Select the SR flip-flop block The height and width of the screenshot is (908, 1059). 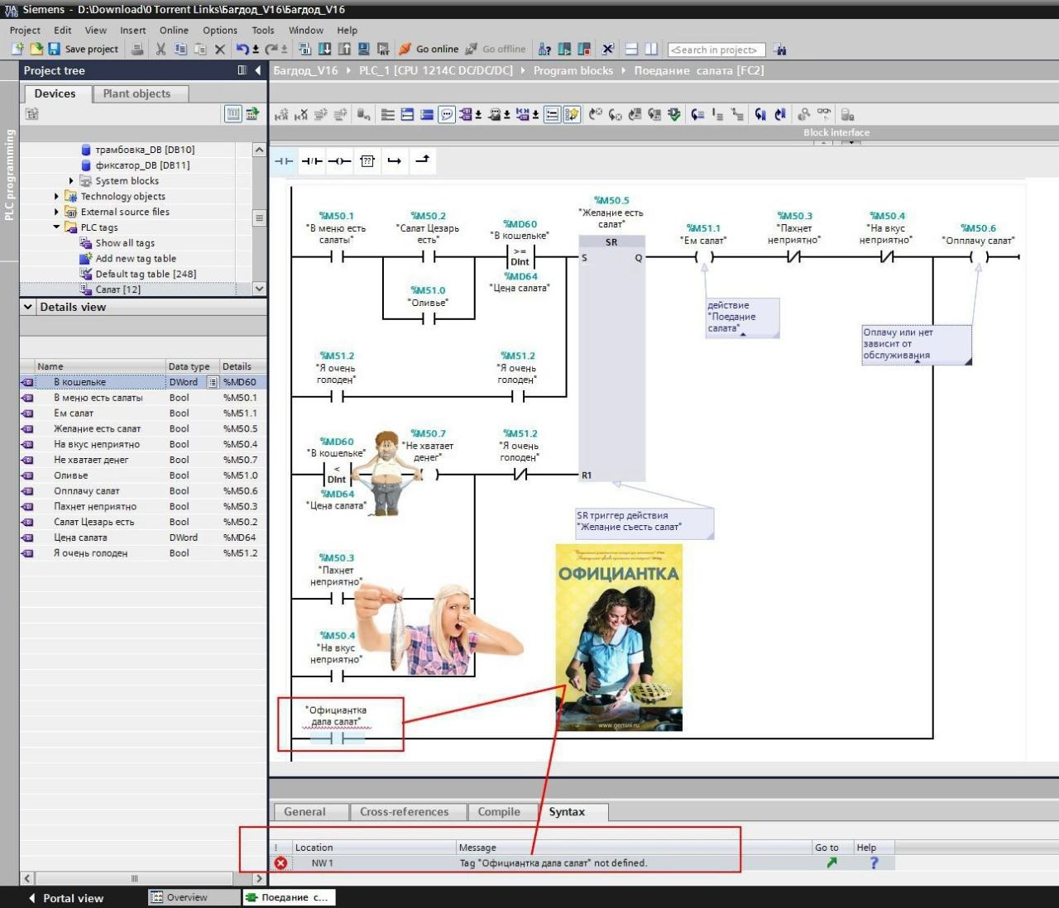[x=611, y=357]
